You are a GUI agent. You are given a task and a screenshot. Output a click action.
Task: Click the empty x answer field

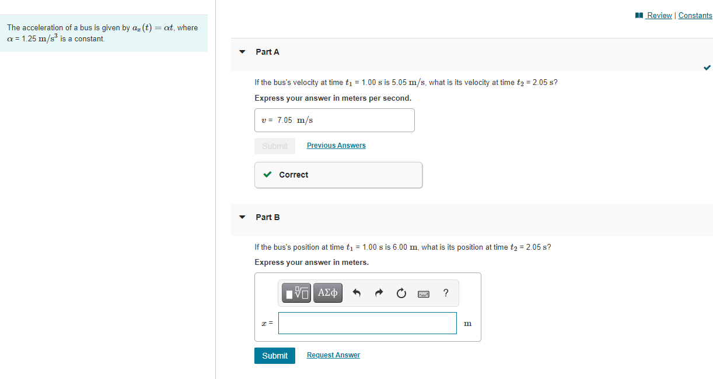[367, 323]
